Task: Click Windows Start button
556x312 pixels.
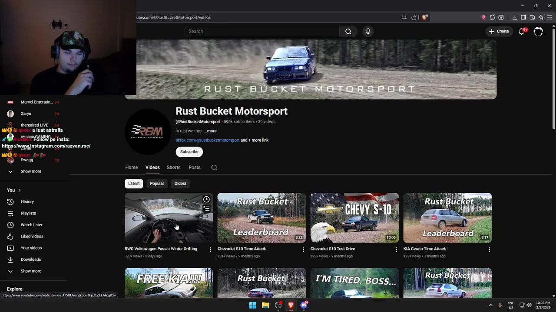Action: [x=252, y=305]
